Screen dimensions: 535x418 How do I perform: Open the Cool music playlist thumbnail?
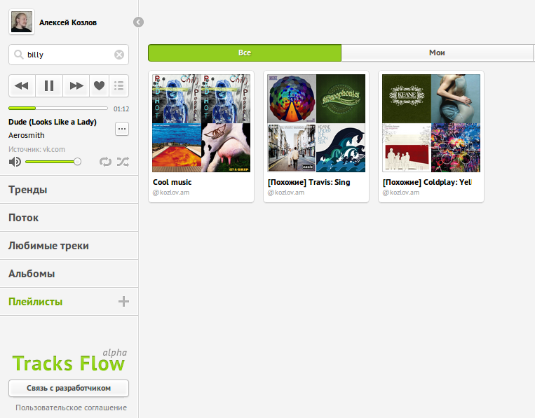pos(201,123)
